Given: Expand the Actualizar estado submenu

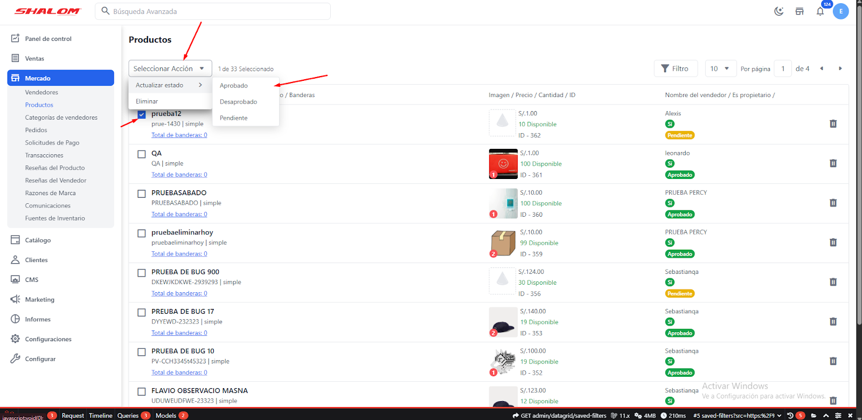Looking at the screenshot, I should (x=169, y=85).
